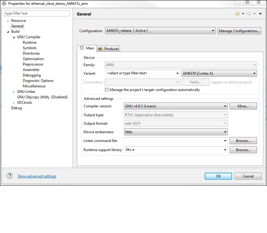The image size is (267, 233).
Task: Select Debugging tree item
Action: (x=32, y=75)
